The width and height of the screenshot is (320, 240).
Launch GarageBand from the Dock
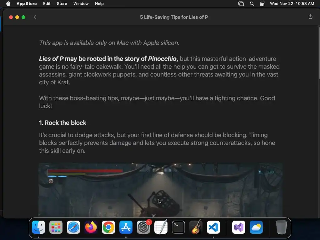tap(196, 227)
